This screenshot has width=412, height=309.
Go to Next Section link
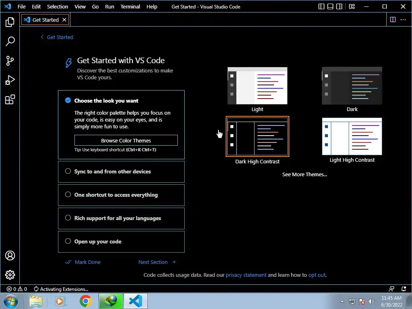point(157,262)
